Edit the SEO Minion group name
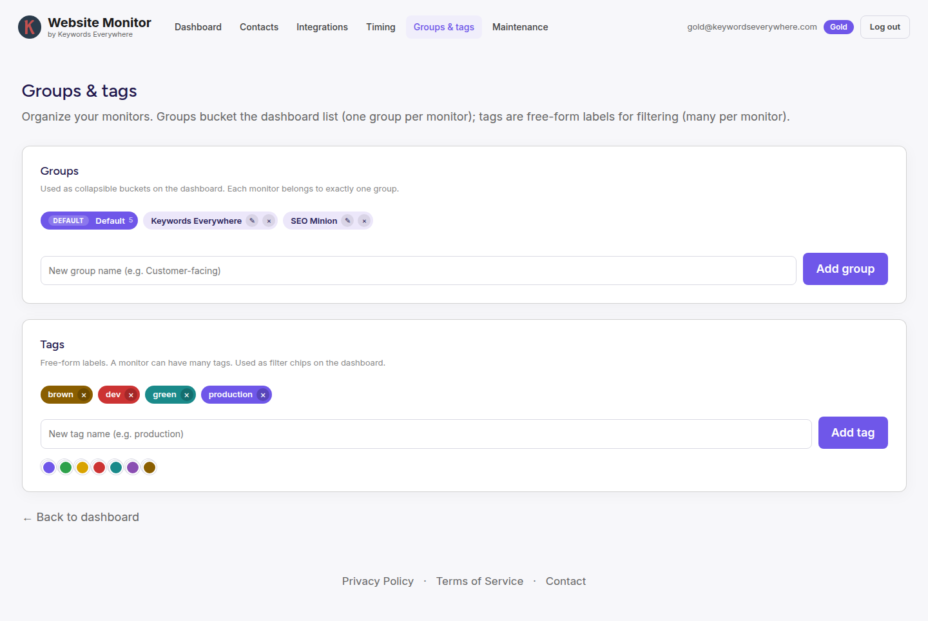This screenshot has width=928, height=621. coord(348,221)
